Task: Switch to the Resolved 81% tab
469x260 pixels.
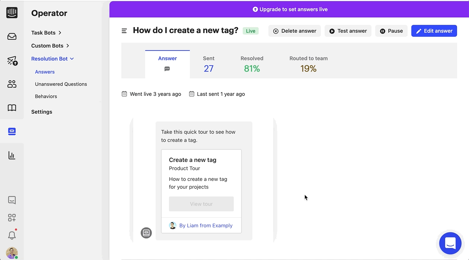Action: click(x=252, y=64)
